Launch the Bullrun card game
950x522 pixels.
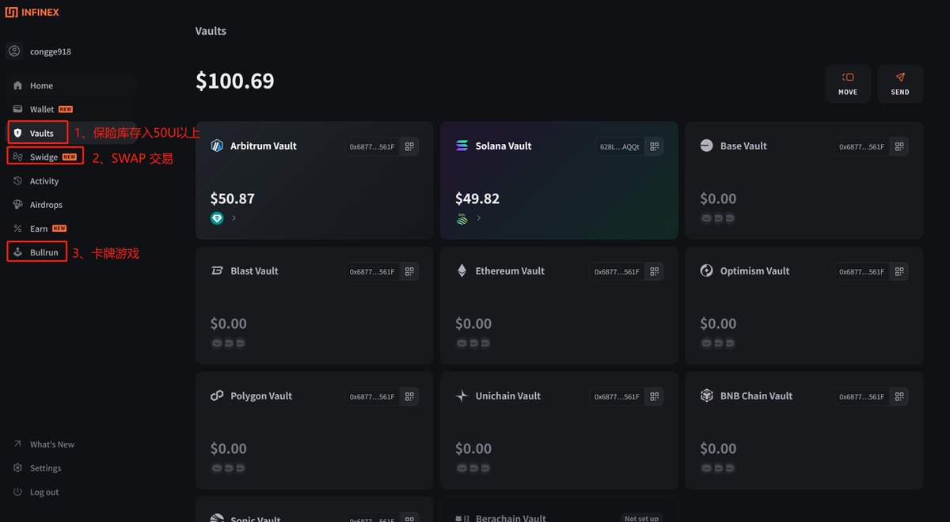tap(36, 252)
